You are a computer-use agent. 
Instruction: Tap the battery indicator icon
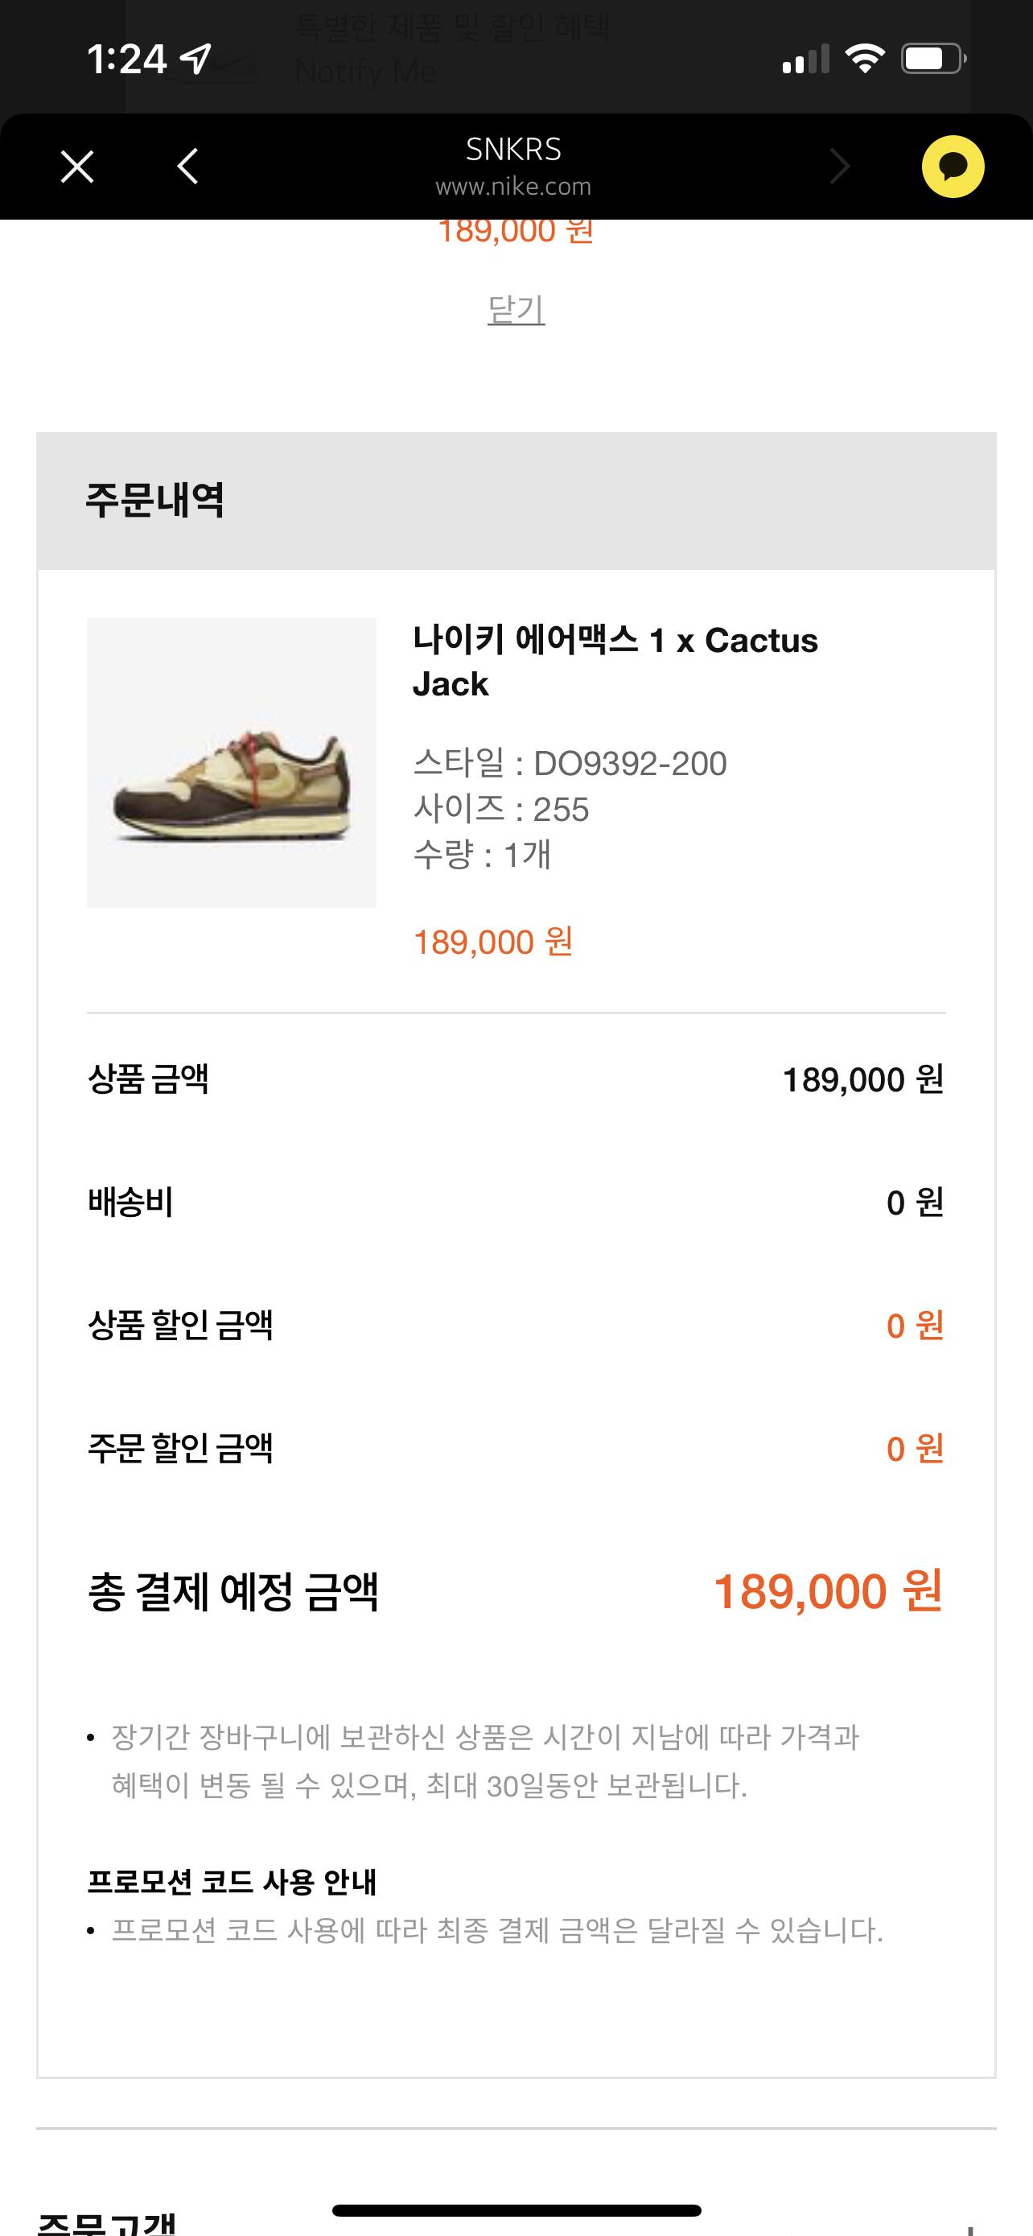[933, 59]
